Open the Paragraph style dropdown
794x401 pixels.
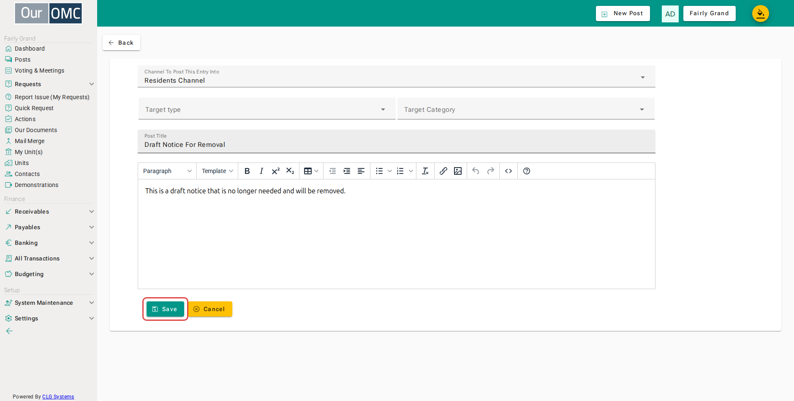tap(167, 171)
